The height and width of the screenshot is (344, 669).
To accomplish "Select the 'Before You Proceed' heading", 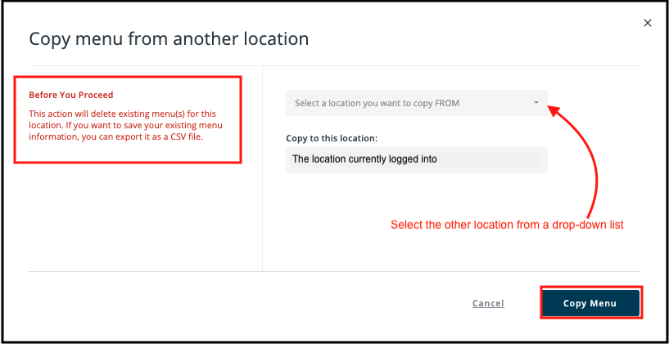I will pyautogui.click(x=71, y=95).
